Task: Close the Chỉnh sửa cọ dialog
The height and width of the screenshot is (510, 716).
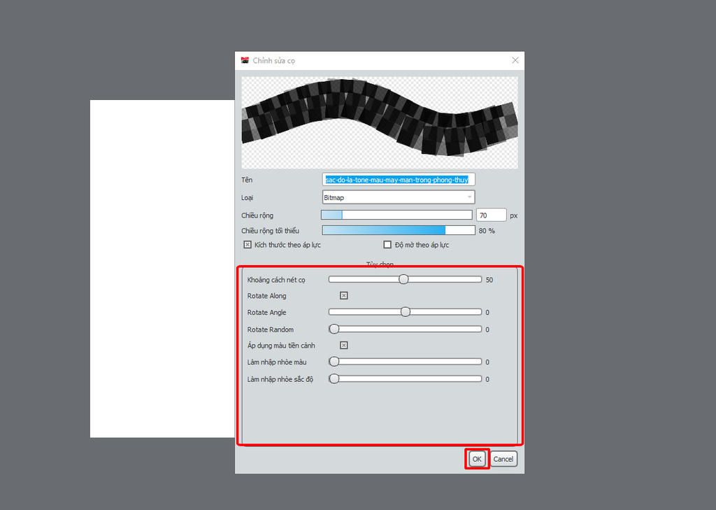Action: coord(515,60)
